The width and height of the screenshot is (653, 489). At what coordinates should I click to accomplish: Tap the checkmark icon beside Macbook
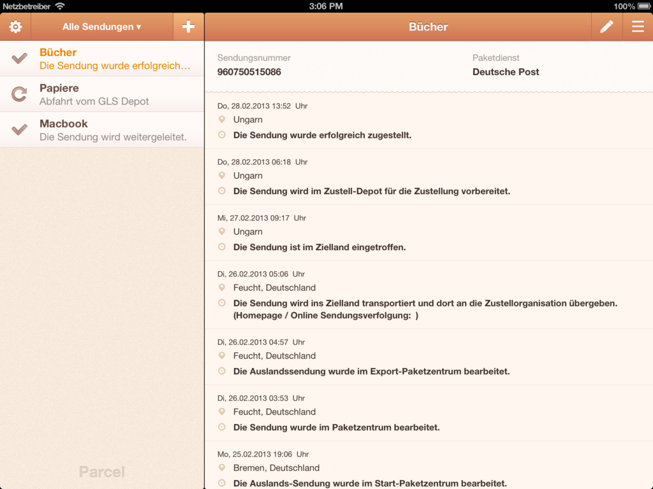click(x=20, y=130)
